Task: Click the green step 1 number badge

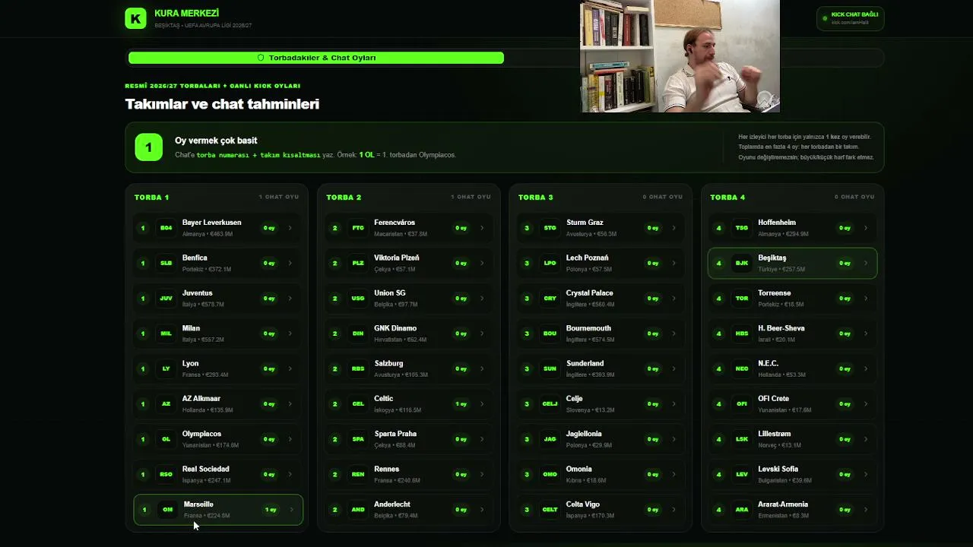Action: pyautogui.click(x=148, y=147)
